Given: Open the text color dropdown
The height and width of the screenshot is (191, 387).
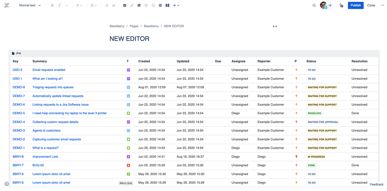Looking at the screenshot, I should (x=93, y=5).
